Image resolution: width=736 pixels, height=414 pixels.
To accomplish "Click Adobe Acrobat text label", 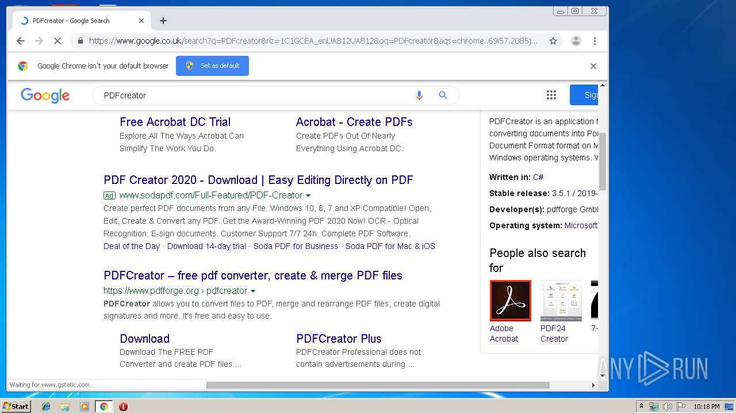I will [x=504, y=333].
